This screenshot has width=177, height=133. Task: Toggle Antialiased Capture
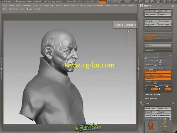click(158, 75)
